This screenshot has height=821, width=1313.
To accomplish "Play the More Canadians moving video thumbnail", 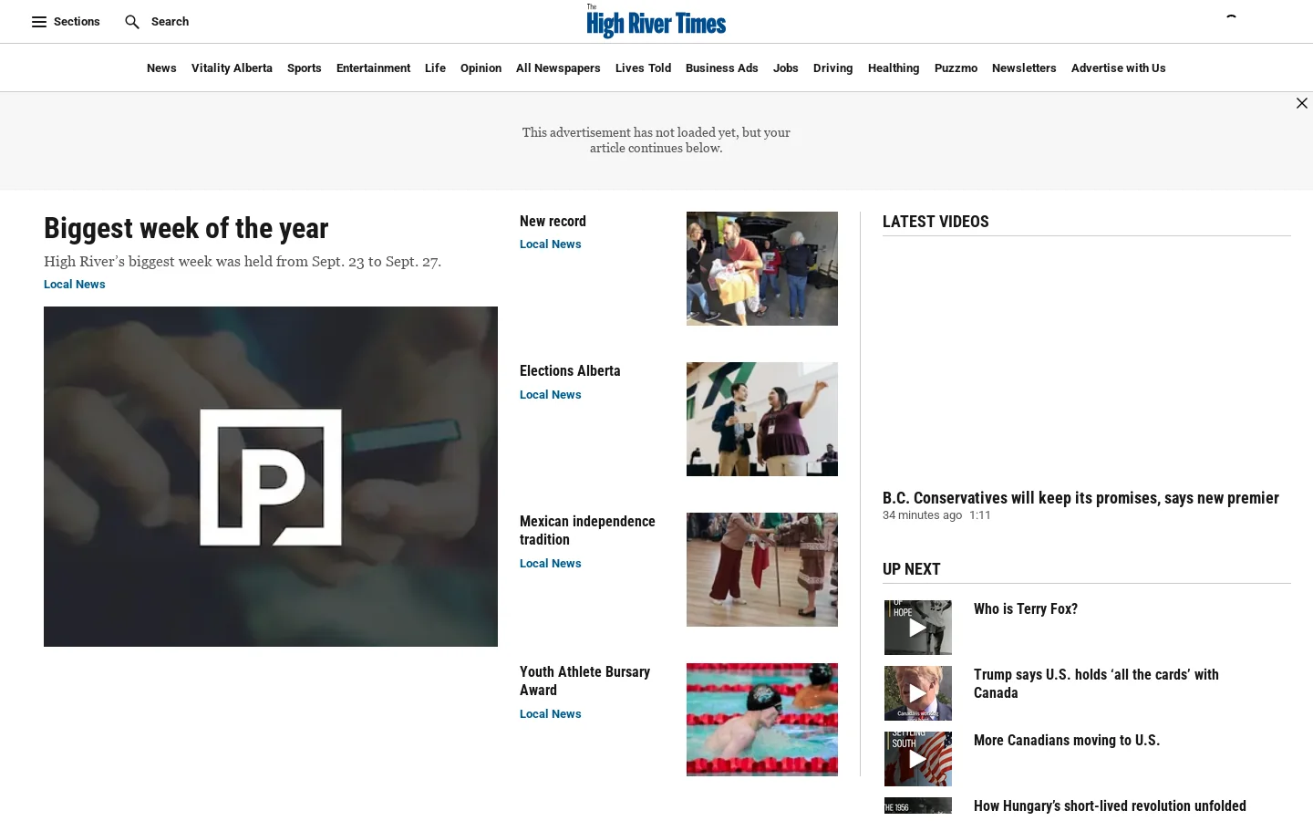I will tap(918, 759).
